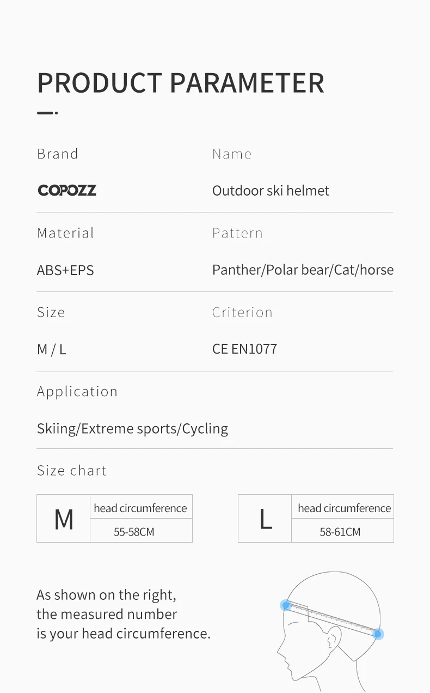
Task: Click the 58-61CM size cell
Action: (340, 532)
